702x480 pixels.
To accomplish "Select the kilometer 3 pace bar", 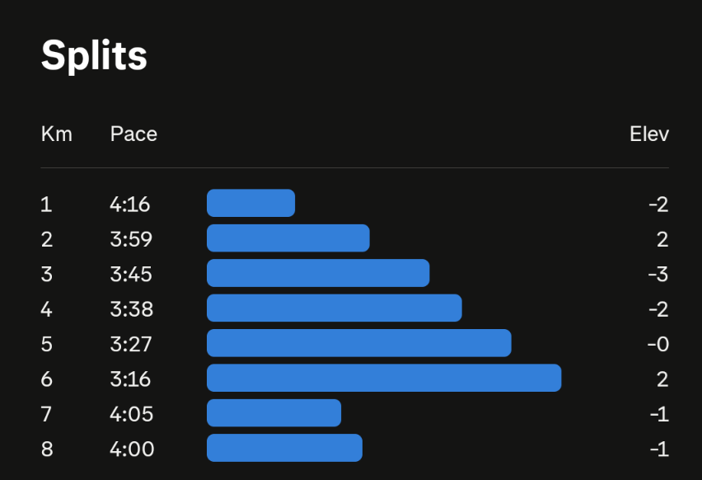I will 318,273.
